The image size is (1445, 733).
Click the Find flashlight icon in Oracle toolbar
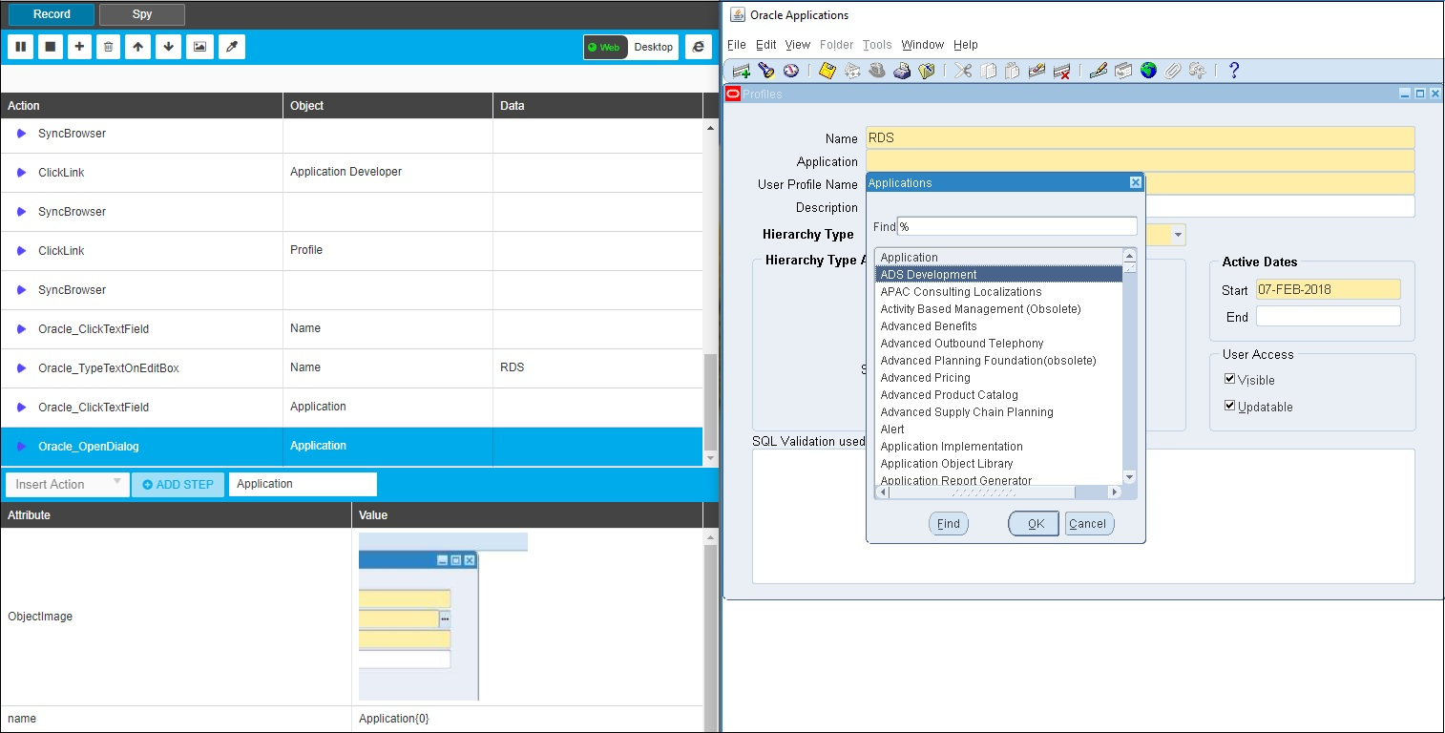766,71
